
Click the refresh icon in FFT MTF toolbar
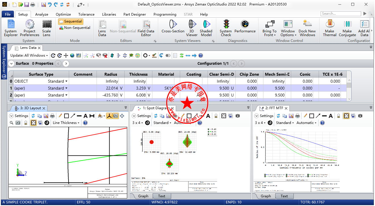[278, 116]
